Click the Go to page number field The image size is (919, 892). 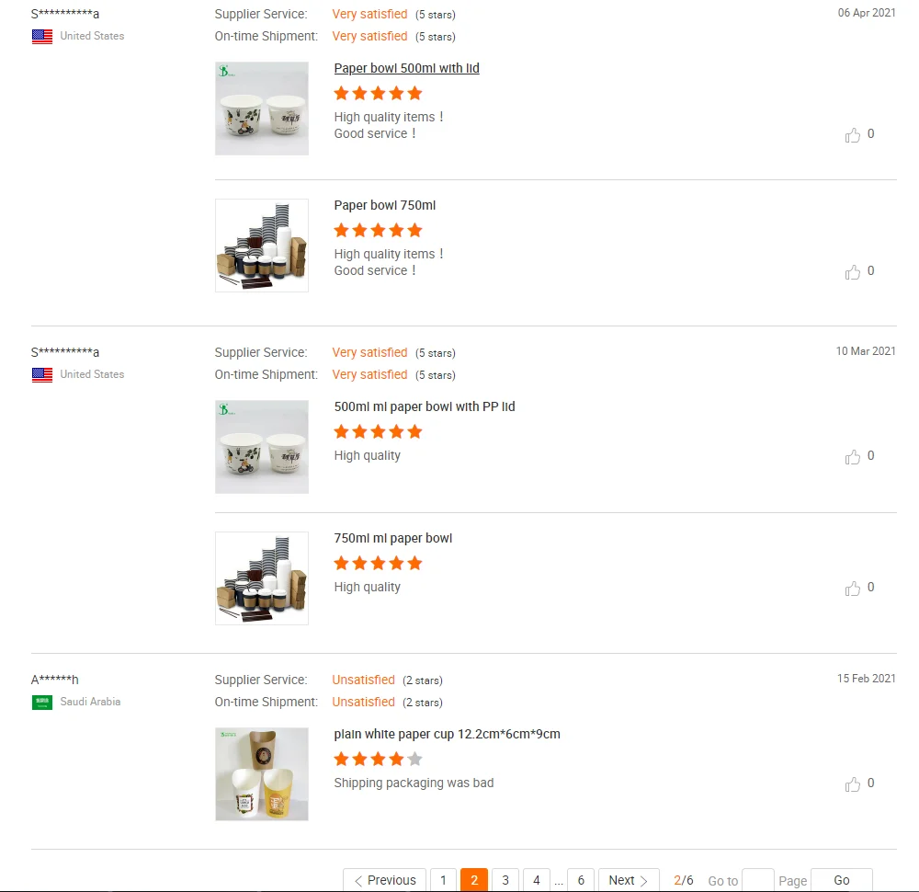pos(758,880)
